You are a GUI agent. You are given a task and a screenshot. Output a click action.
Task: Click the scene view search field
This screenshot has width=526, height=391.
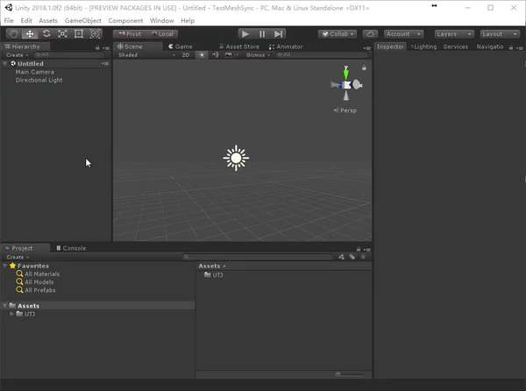point(322,54)
